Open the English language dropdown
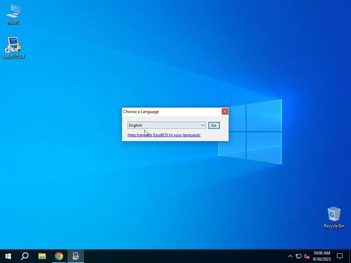The width and height of the screenshot is (351, 263). click(x=167, y=125)
